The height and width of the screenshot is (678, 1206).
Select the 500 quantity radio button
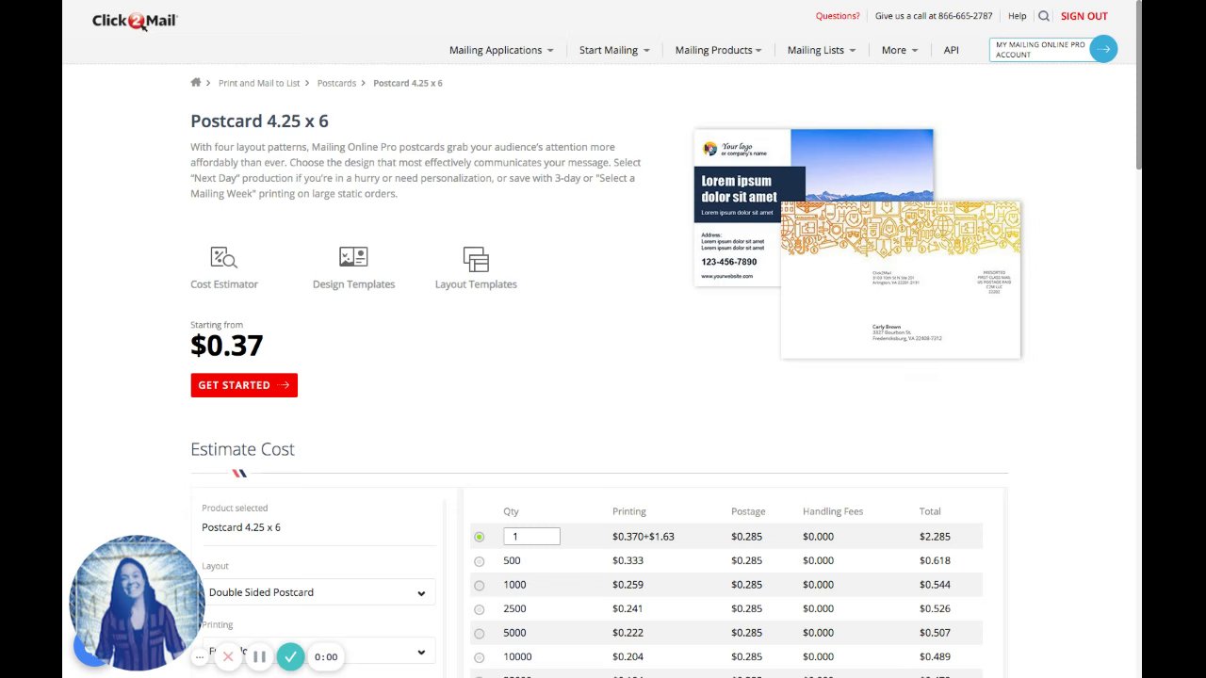pyautogui.click(x=480, y=561)
